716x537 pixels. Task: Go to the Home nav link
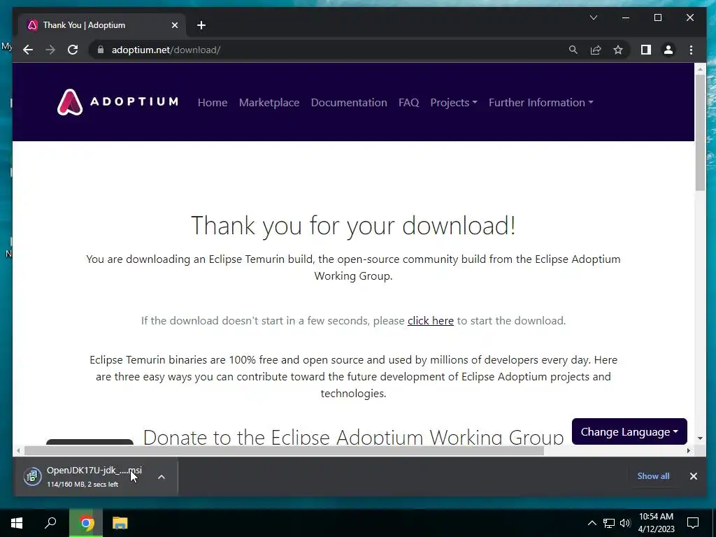coord(213,102)
